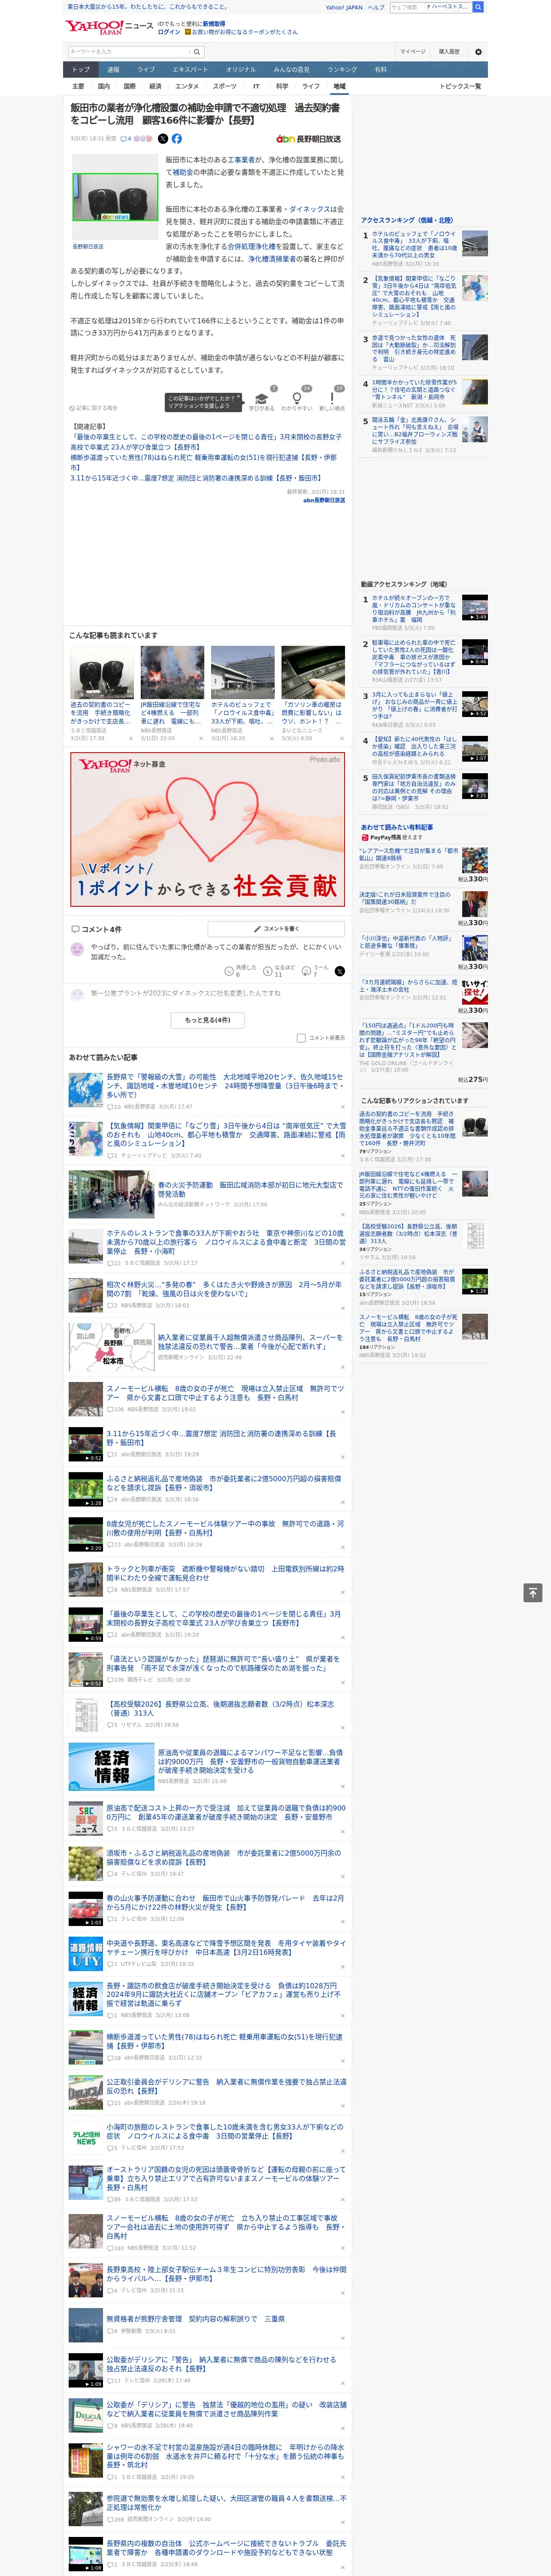Open the 有料 tab
Screen dimensions: 551x2576
[x=381, y=69]
